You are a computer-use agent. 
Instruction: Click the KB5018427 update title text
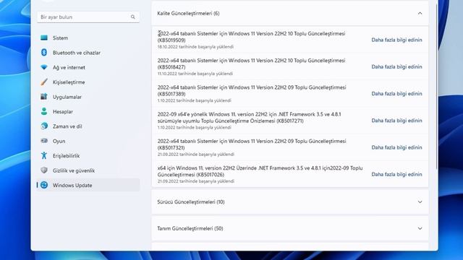(x=251, y=64)
